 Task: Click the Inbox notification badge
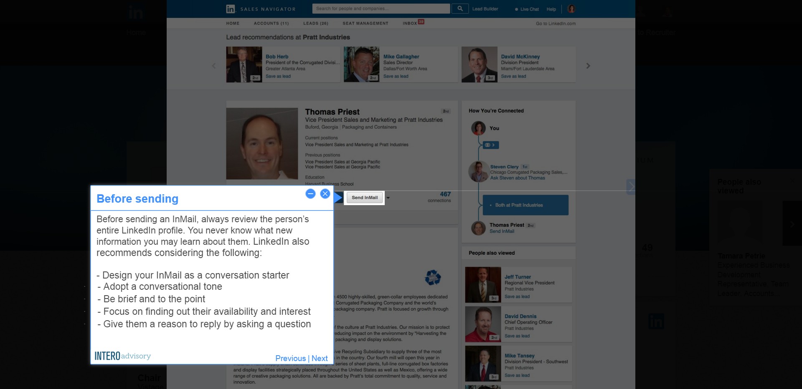421,22
